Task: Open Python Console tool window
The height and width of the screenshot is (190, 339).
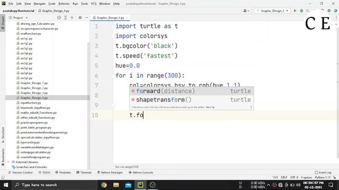Action: click(141, 173)
